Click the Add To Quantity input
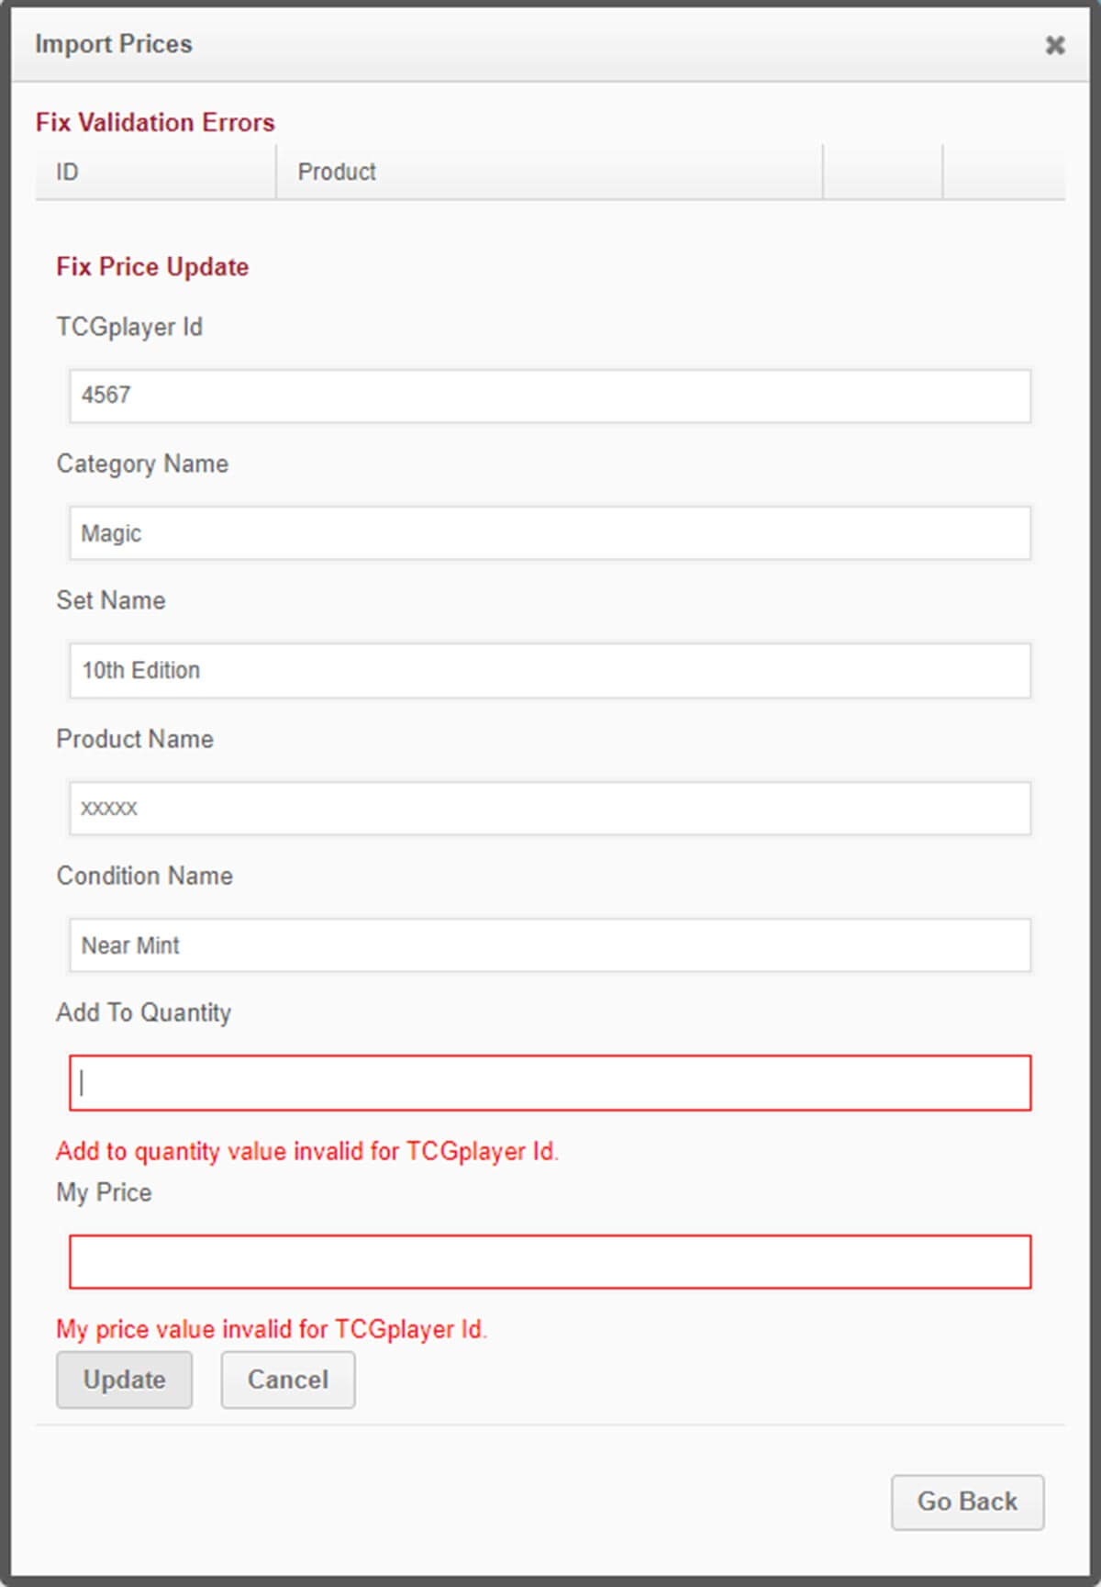The image size is (1101, 1587). pyautogui.click(x=550, y=1083)
